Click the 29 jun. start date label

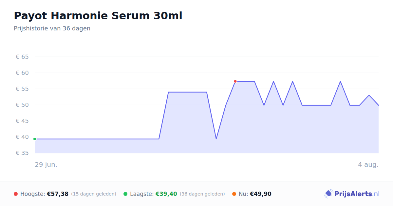pos(46,164)
